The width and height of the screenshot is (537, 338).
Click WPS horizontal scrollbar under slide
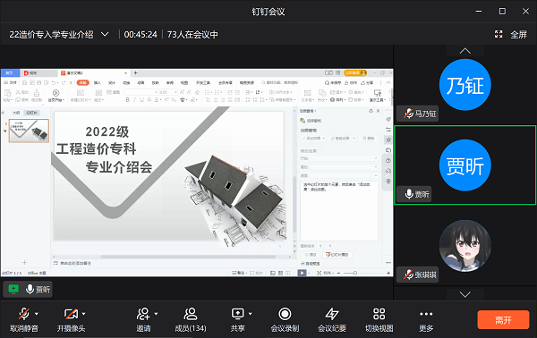(188, 257)
